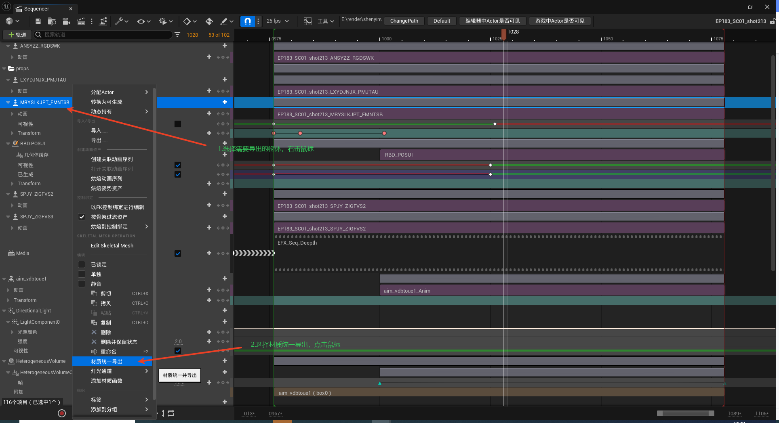Screen dimensions: 779x423
Task: Click the render movie clapperboard icon
Action: tap(81, 21)
